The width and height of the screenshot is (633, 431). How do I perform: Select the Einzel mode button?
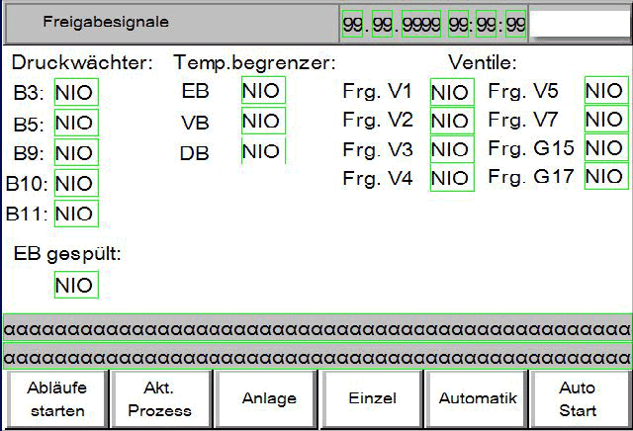coord(373,398)
